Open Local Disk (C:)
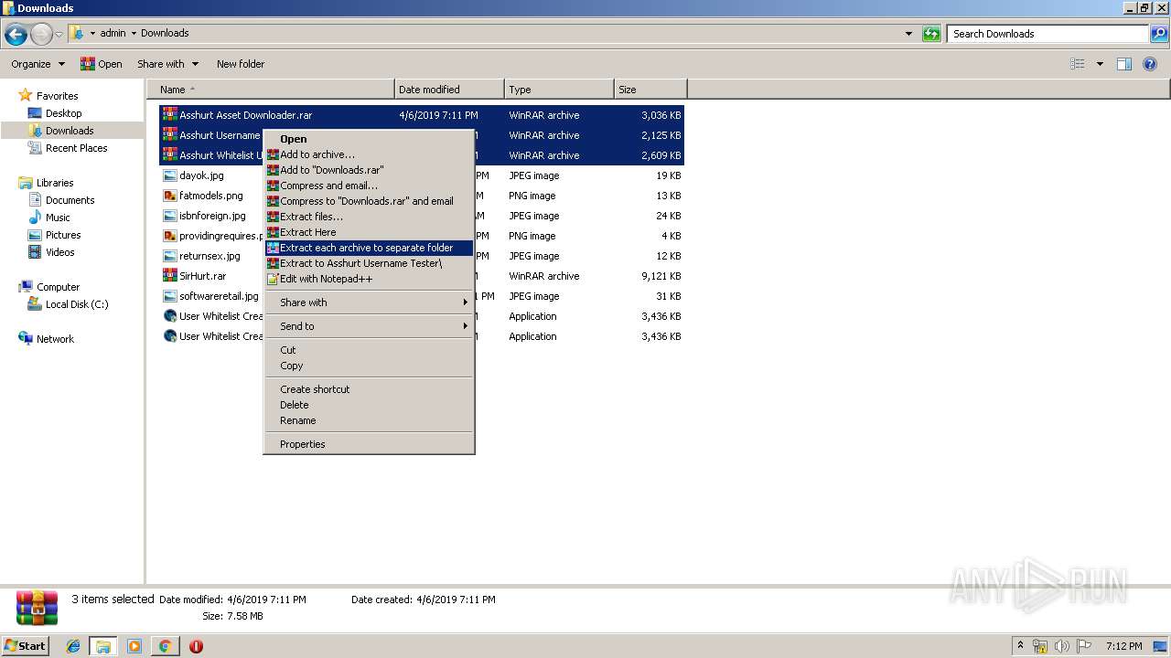Screen dimensions: 1171x658 click(77, 304)
